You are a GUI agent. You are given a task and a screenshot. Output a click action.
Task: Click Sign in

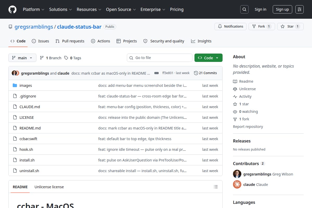(261, 9)
